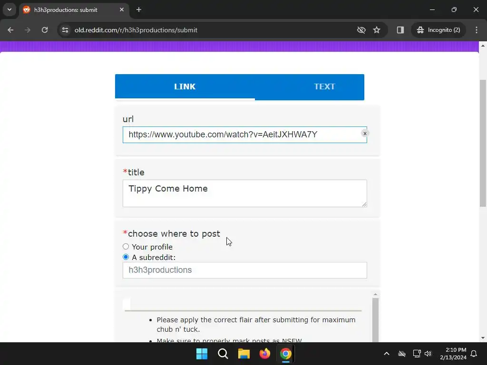Viewport: 487px width, 365px height.
Task: Switch to the LINK submission tab
Action: tap(185, 86)
